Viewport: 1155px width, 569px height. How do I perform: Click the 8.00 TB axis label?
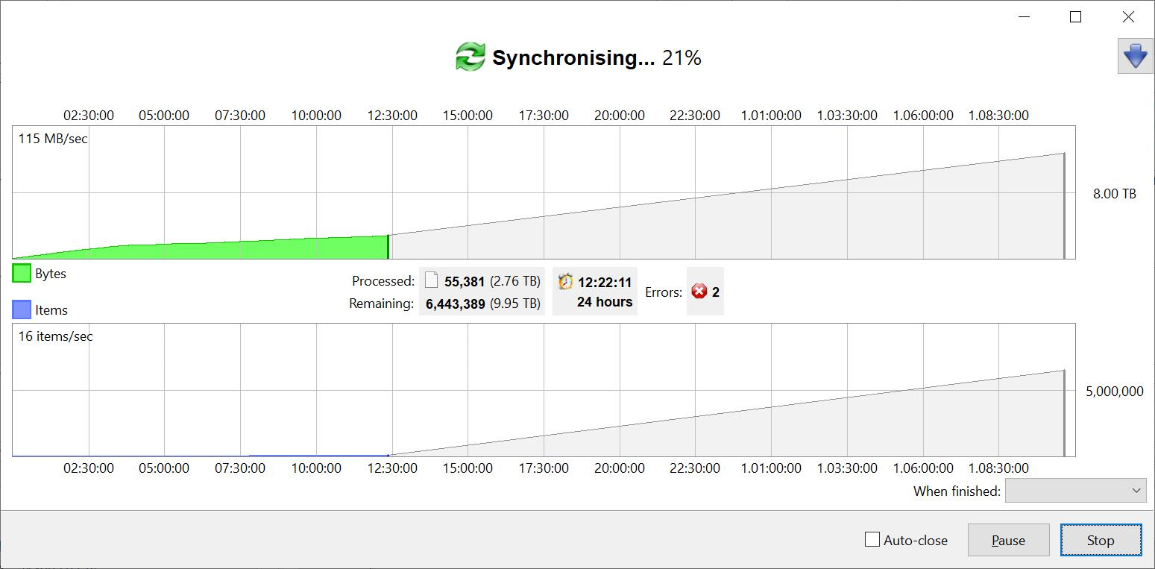click(1115, 194)
